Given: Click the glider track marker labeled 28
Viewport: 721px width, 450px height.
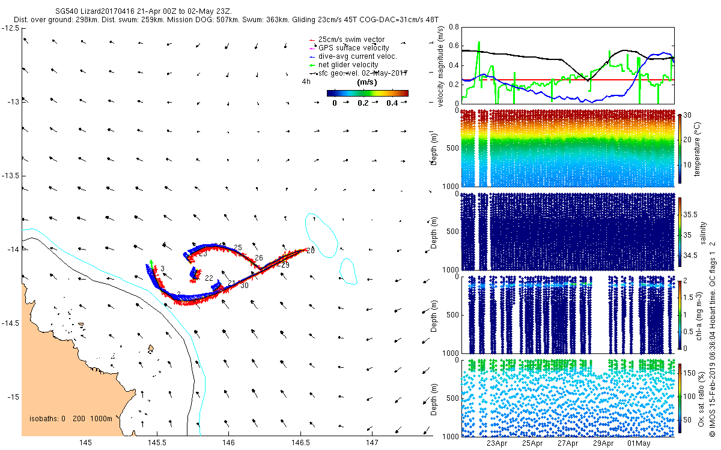Looking at the screenshot, I should click(x=310, y=251).
